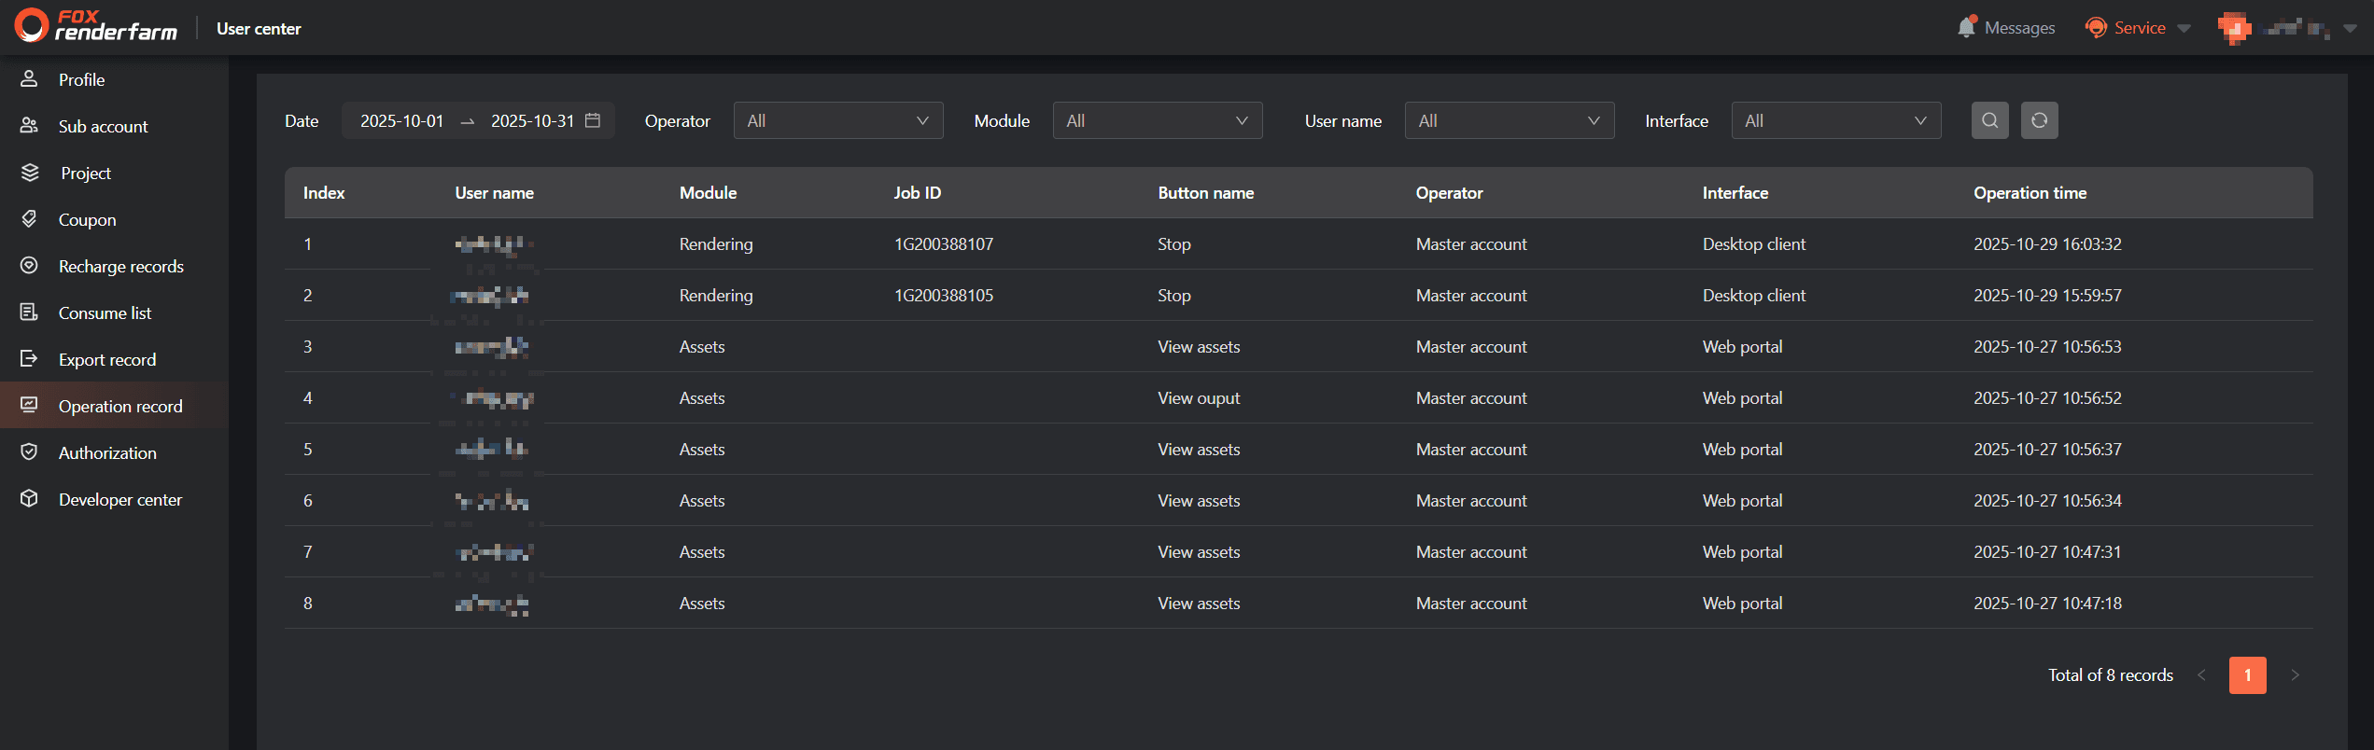Click the calendar icon in Date field

click(593, 120)
